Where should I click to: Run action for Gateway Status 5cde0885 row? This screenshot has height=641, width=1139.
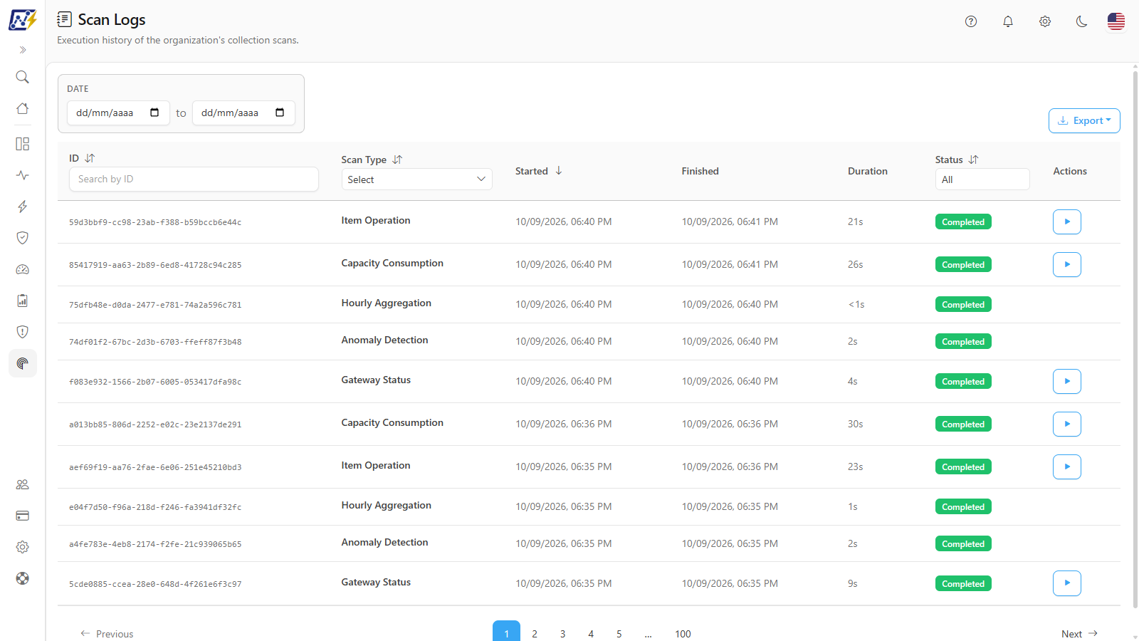coord(1067,583)
